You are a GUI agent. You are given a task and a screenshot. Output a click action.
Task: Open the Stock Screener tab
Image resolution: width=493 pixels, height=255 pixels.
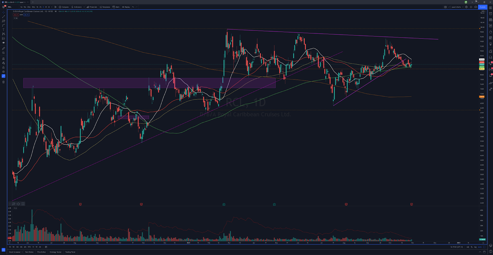15,252
